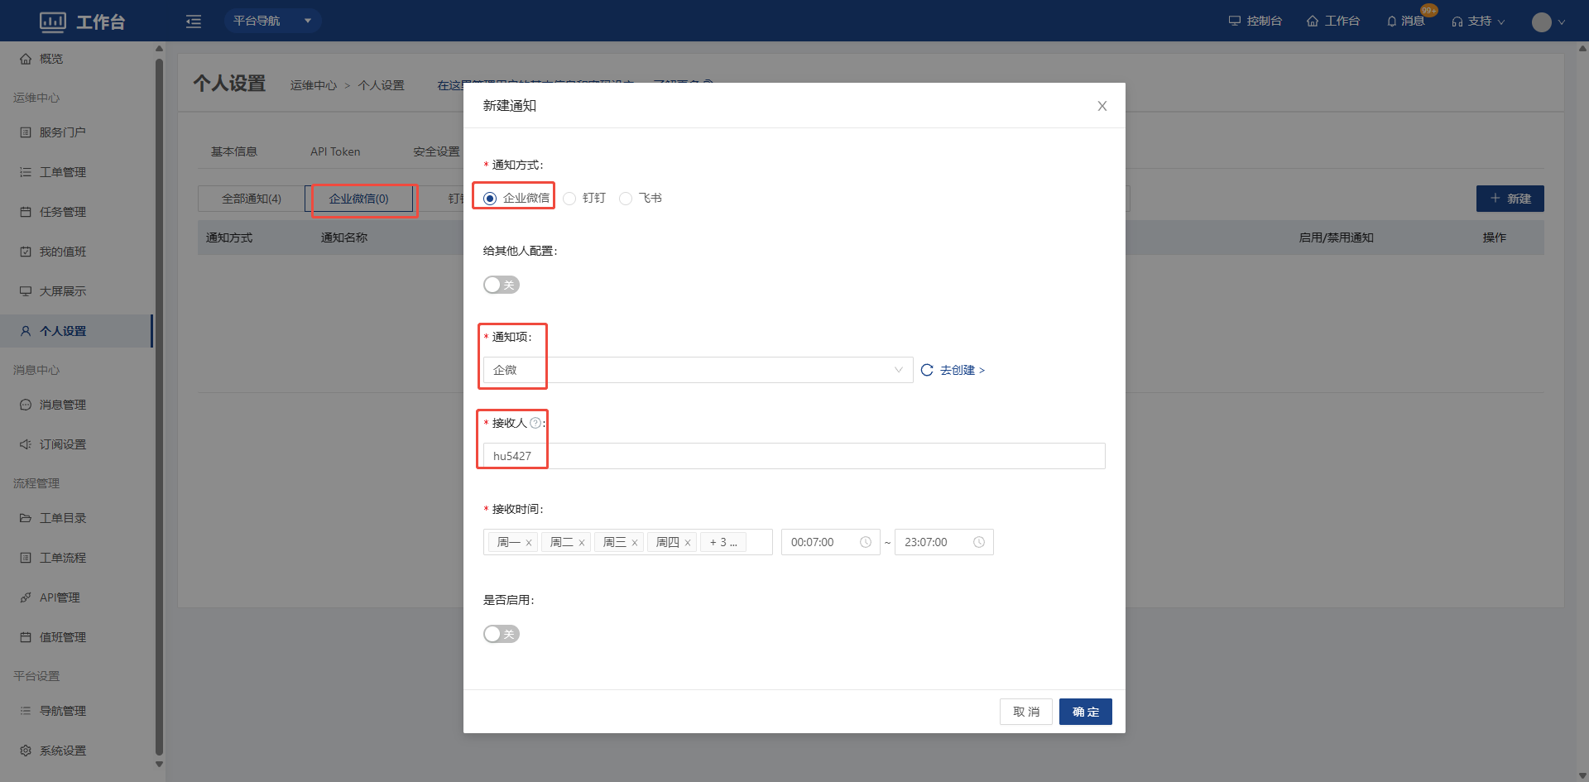Screen dimensions: 1589x782
Task: Collapse sidebar with the menu fold icon
Action: (x=194, y=22)
